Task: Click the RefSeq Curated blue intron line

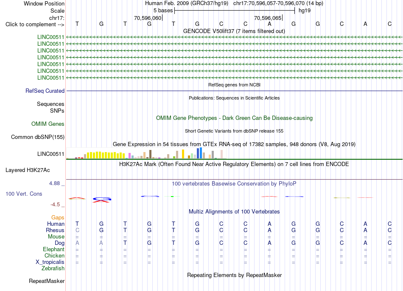Action: point(234,91)
